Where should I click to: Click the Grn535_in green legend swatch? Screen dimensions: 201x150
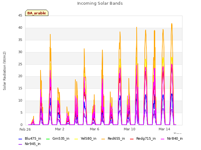tap(48, 139)
